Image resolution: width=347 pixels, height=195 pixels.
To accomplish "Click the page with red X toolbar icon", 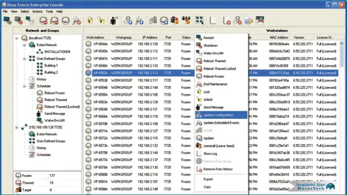I will click(226, 20).
